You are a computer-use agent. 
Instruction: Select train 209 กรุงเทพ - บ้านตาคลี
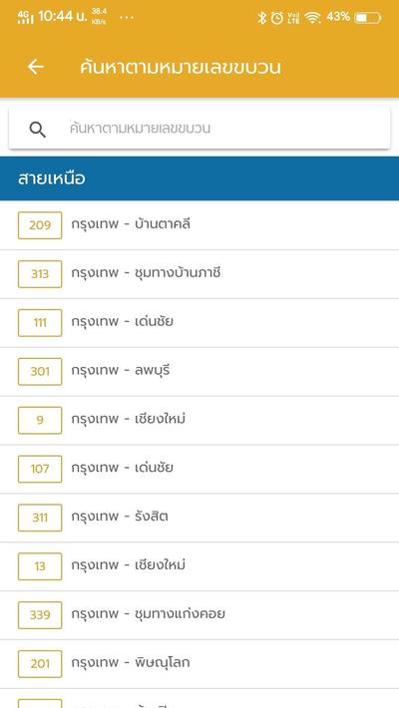[199, 224]
